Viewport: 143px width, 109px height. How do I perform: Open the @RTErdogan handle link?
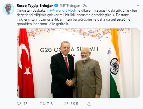pyautogui.click(x=70, y=6)
